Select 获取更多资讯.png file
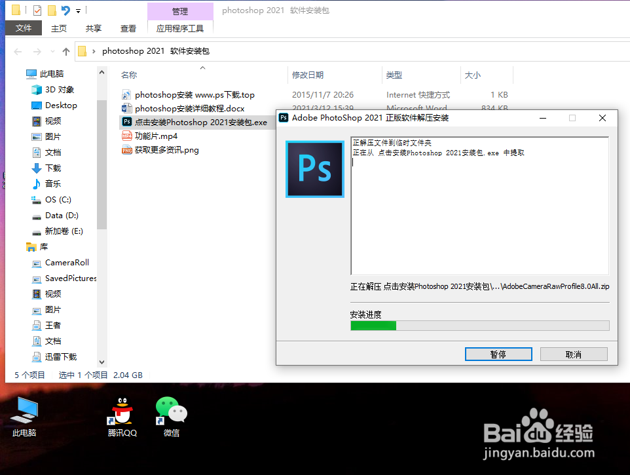The height and width of the screenshot is (475, 630). point(166,150)
